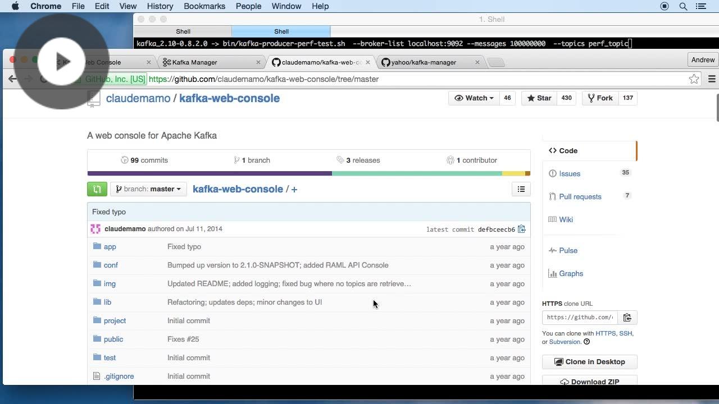Click the screen recording status icon
This screenshot has height=404, width=719.
pyautogui.click(x=665, y=6)
